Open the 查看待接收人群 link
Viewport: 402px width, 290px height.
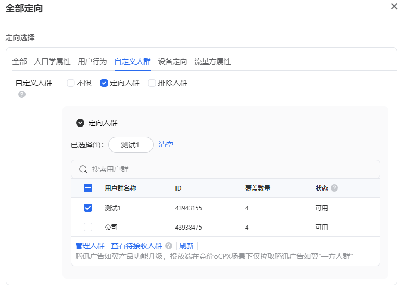pyautogui.click(x=136, y=246)
